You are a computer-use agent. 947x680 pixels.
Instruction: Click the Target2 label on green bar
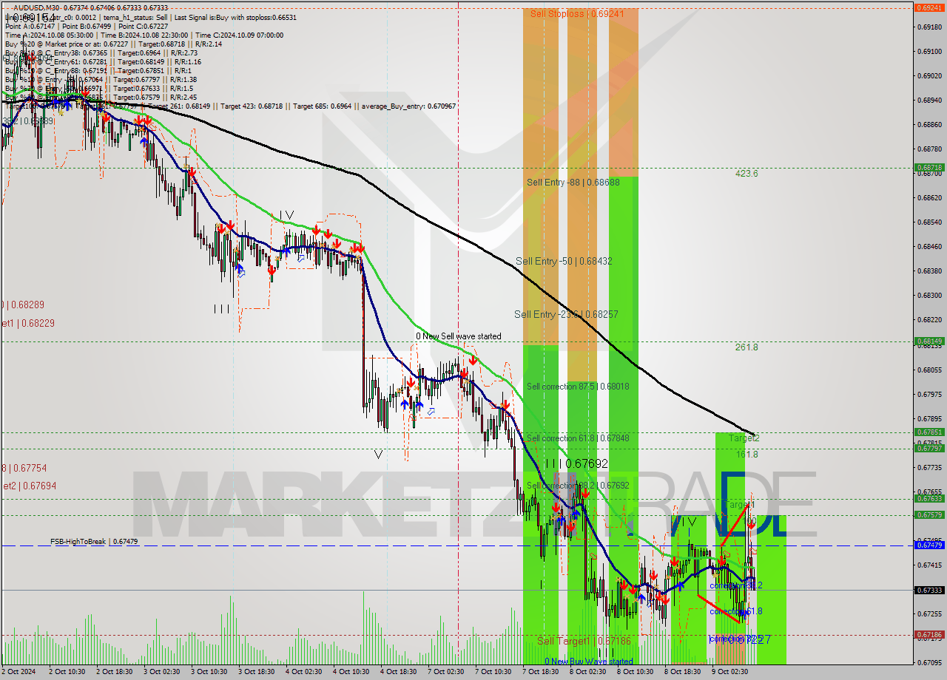click(x=744, y=438)
